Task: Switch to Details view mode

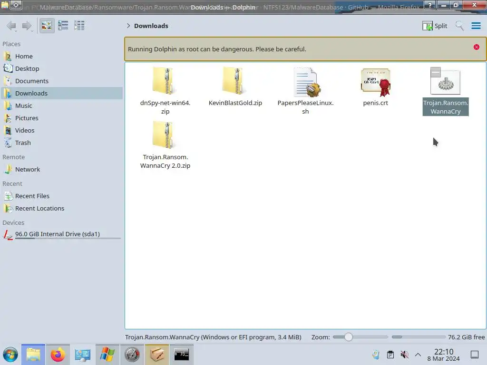Action: coord(79,26)
